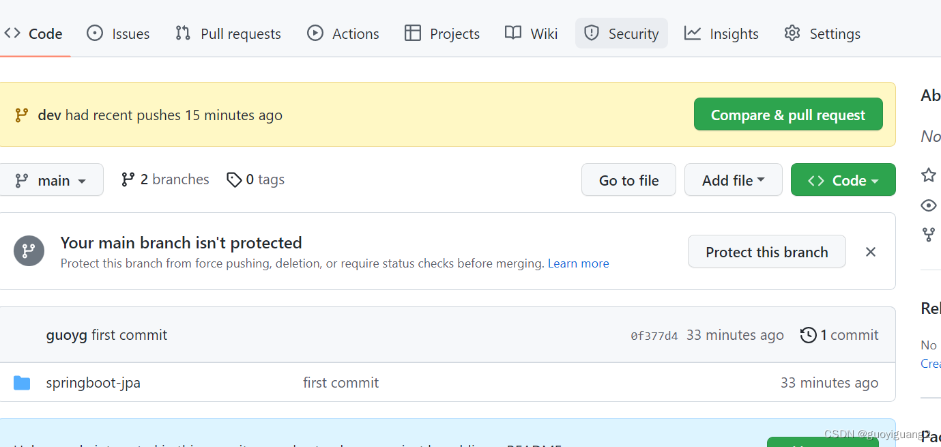
Task: Click the dev branch name in banner
Action: 49,115
